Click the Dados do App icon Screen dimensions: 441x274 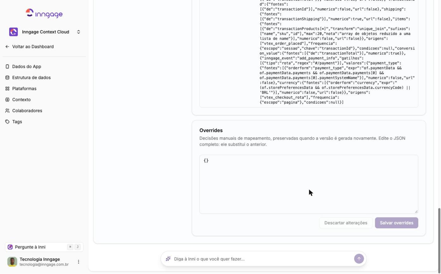[x=7, y=67]
